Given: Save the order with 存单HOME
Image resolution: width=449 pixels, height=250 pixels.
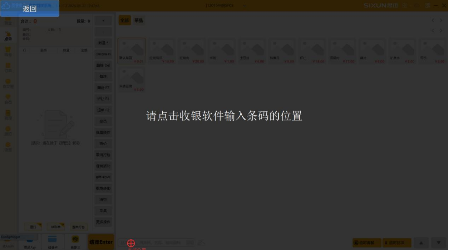Looking at the screenshot, I should [103, 177].
